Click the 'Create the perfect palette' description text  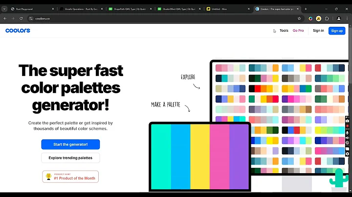[70, 126]
